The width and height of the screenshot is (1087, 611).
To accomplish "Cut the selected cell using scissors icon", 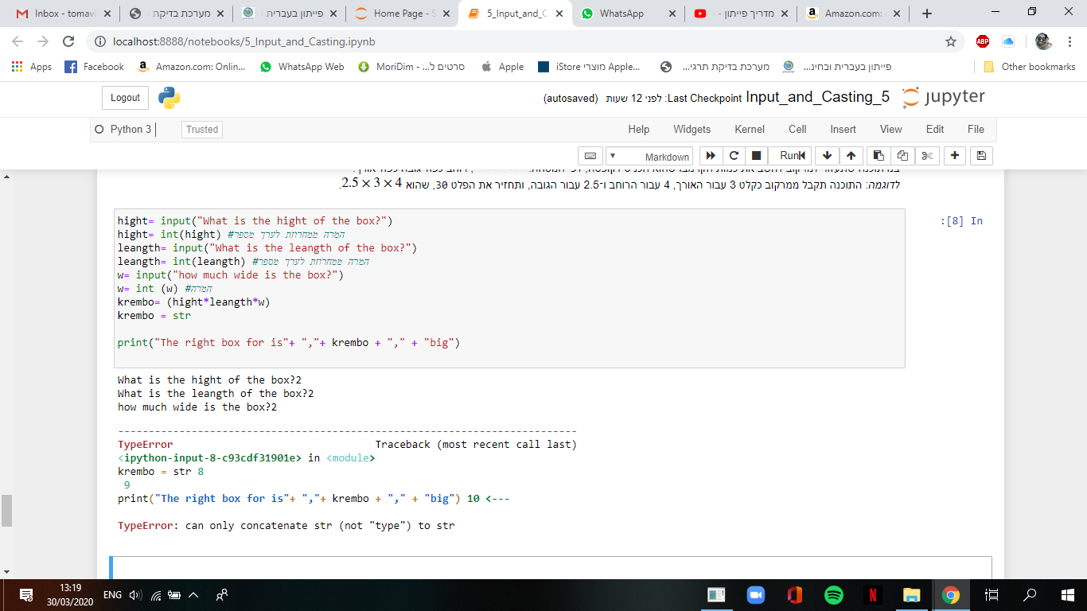I will pos(927,156).
